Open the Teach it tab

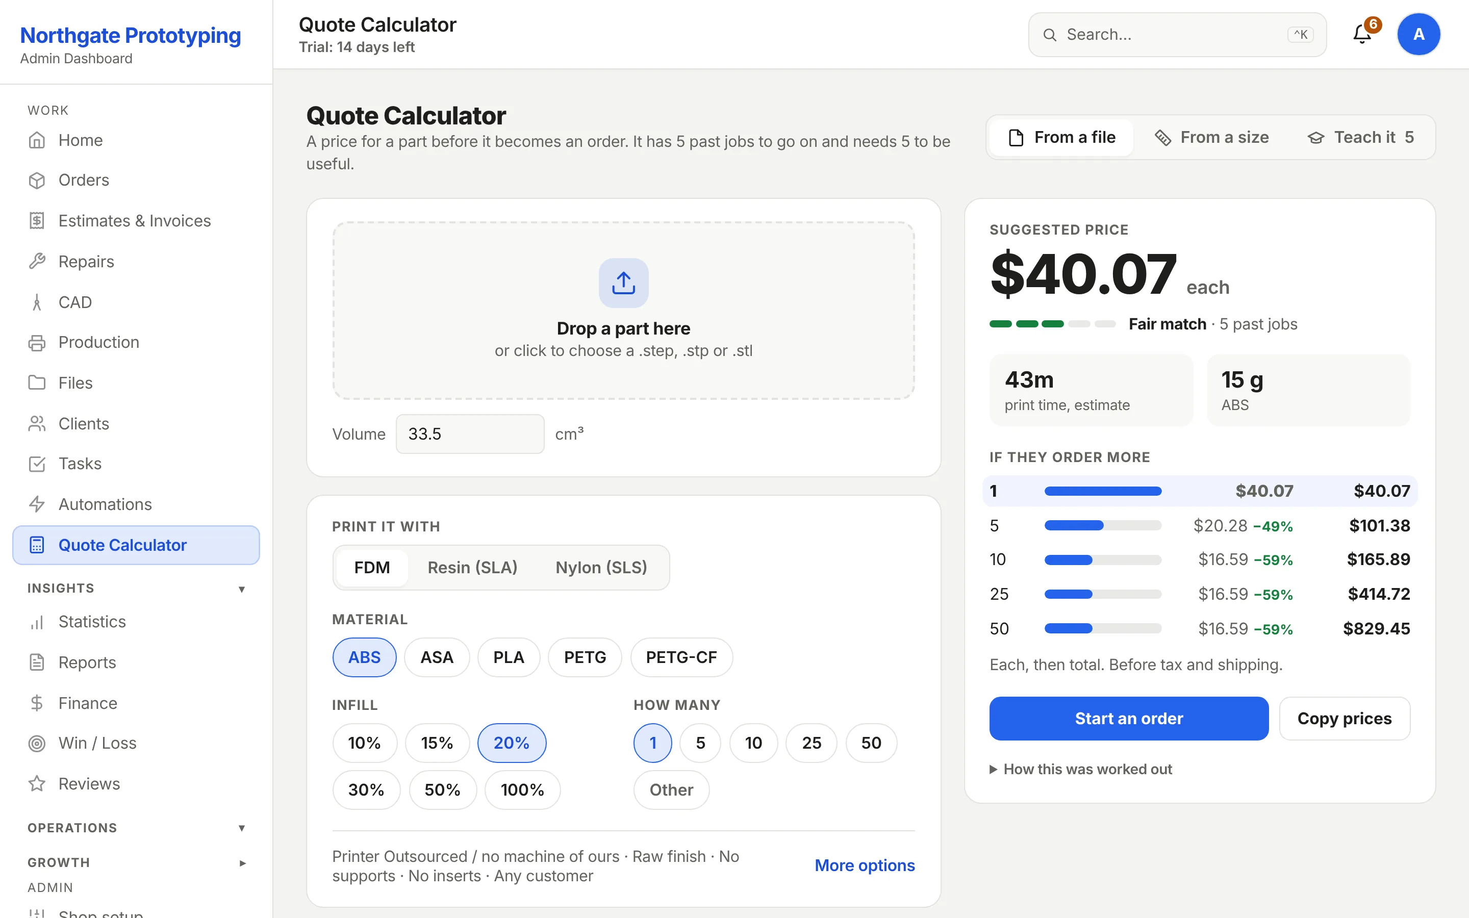click(x=1360, y=138)
